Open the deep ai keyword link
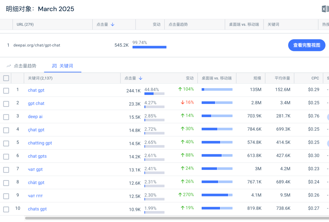The width and height of the screenshot is (329, 222). coord(35,116)
